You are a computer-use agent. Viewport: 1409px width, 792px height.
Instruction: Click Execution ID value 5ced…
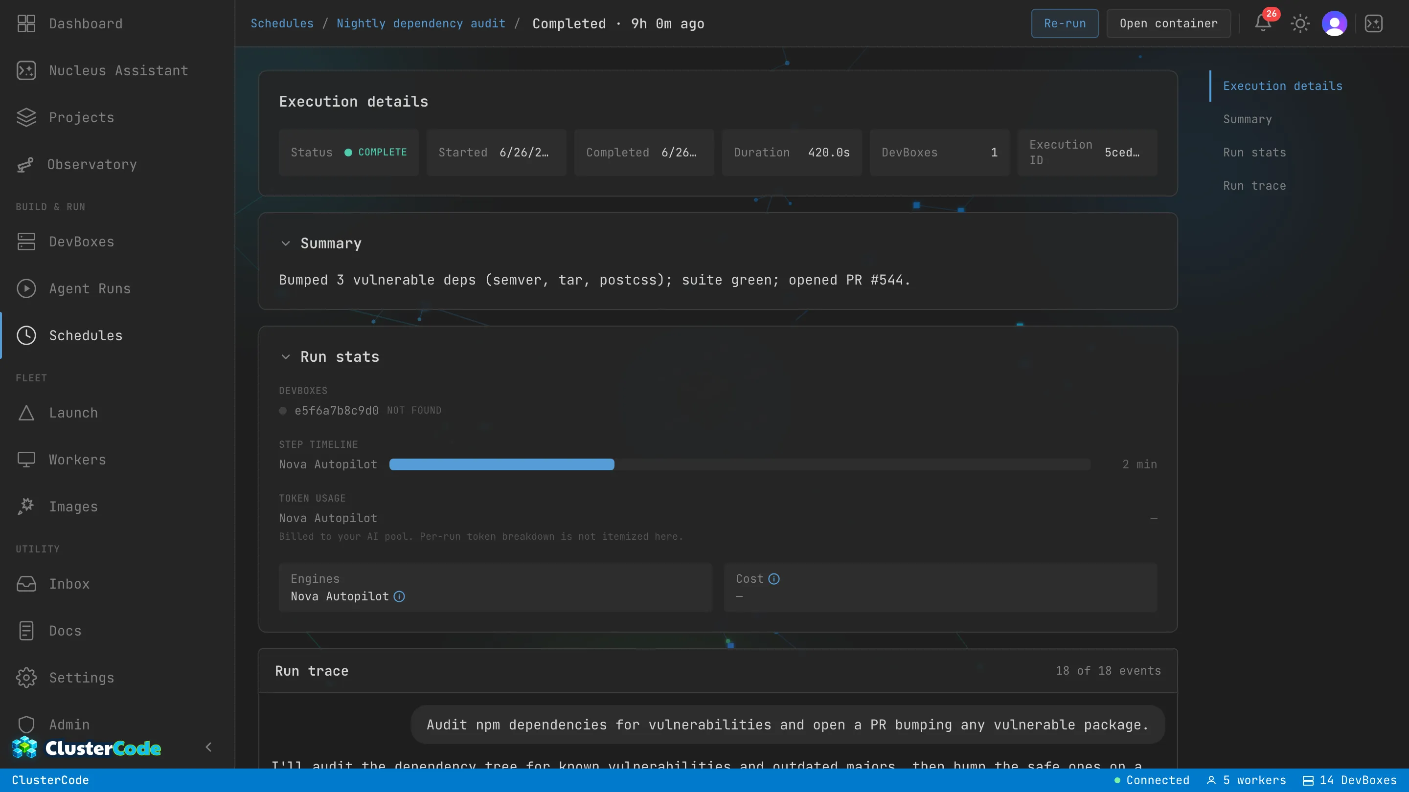coord(1122,153)
